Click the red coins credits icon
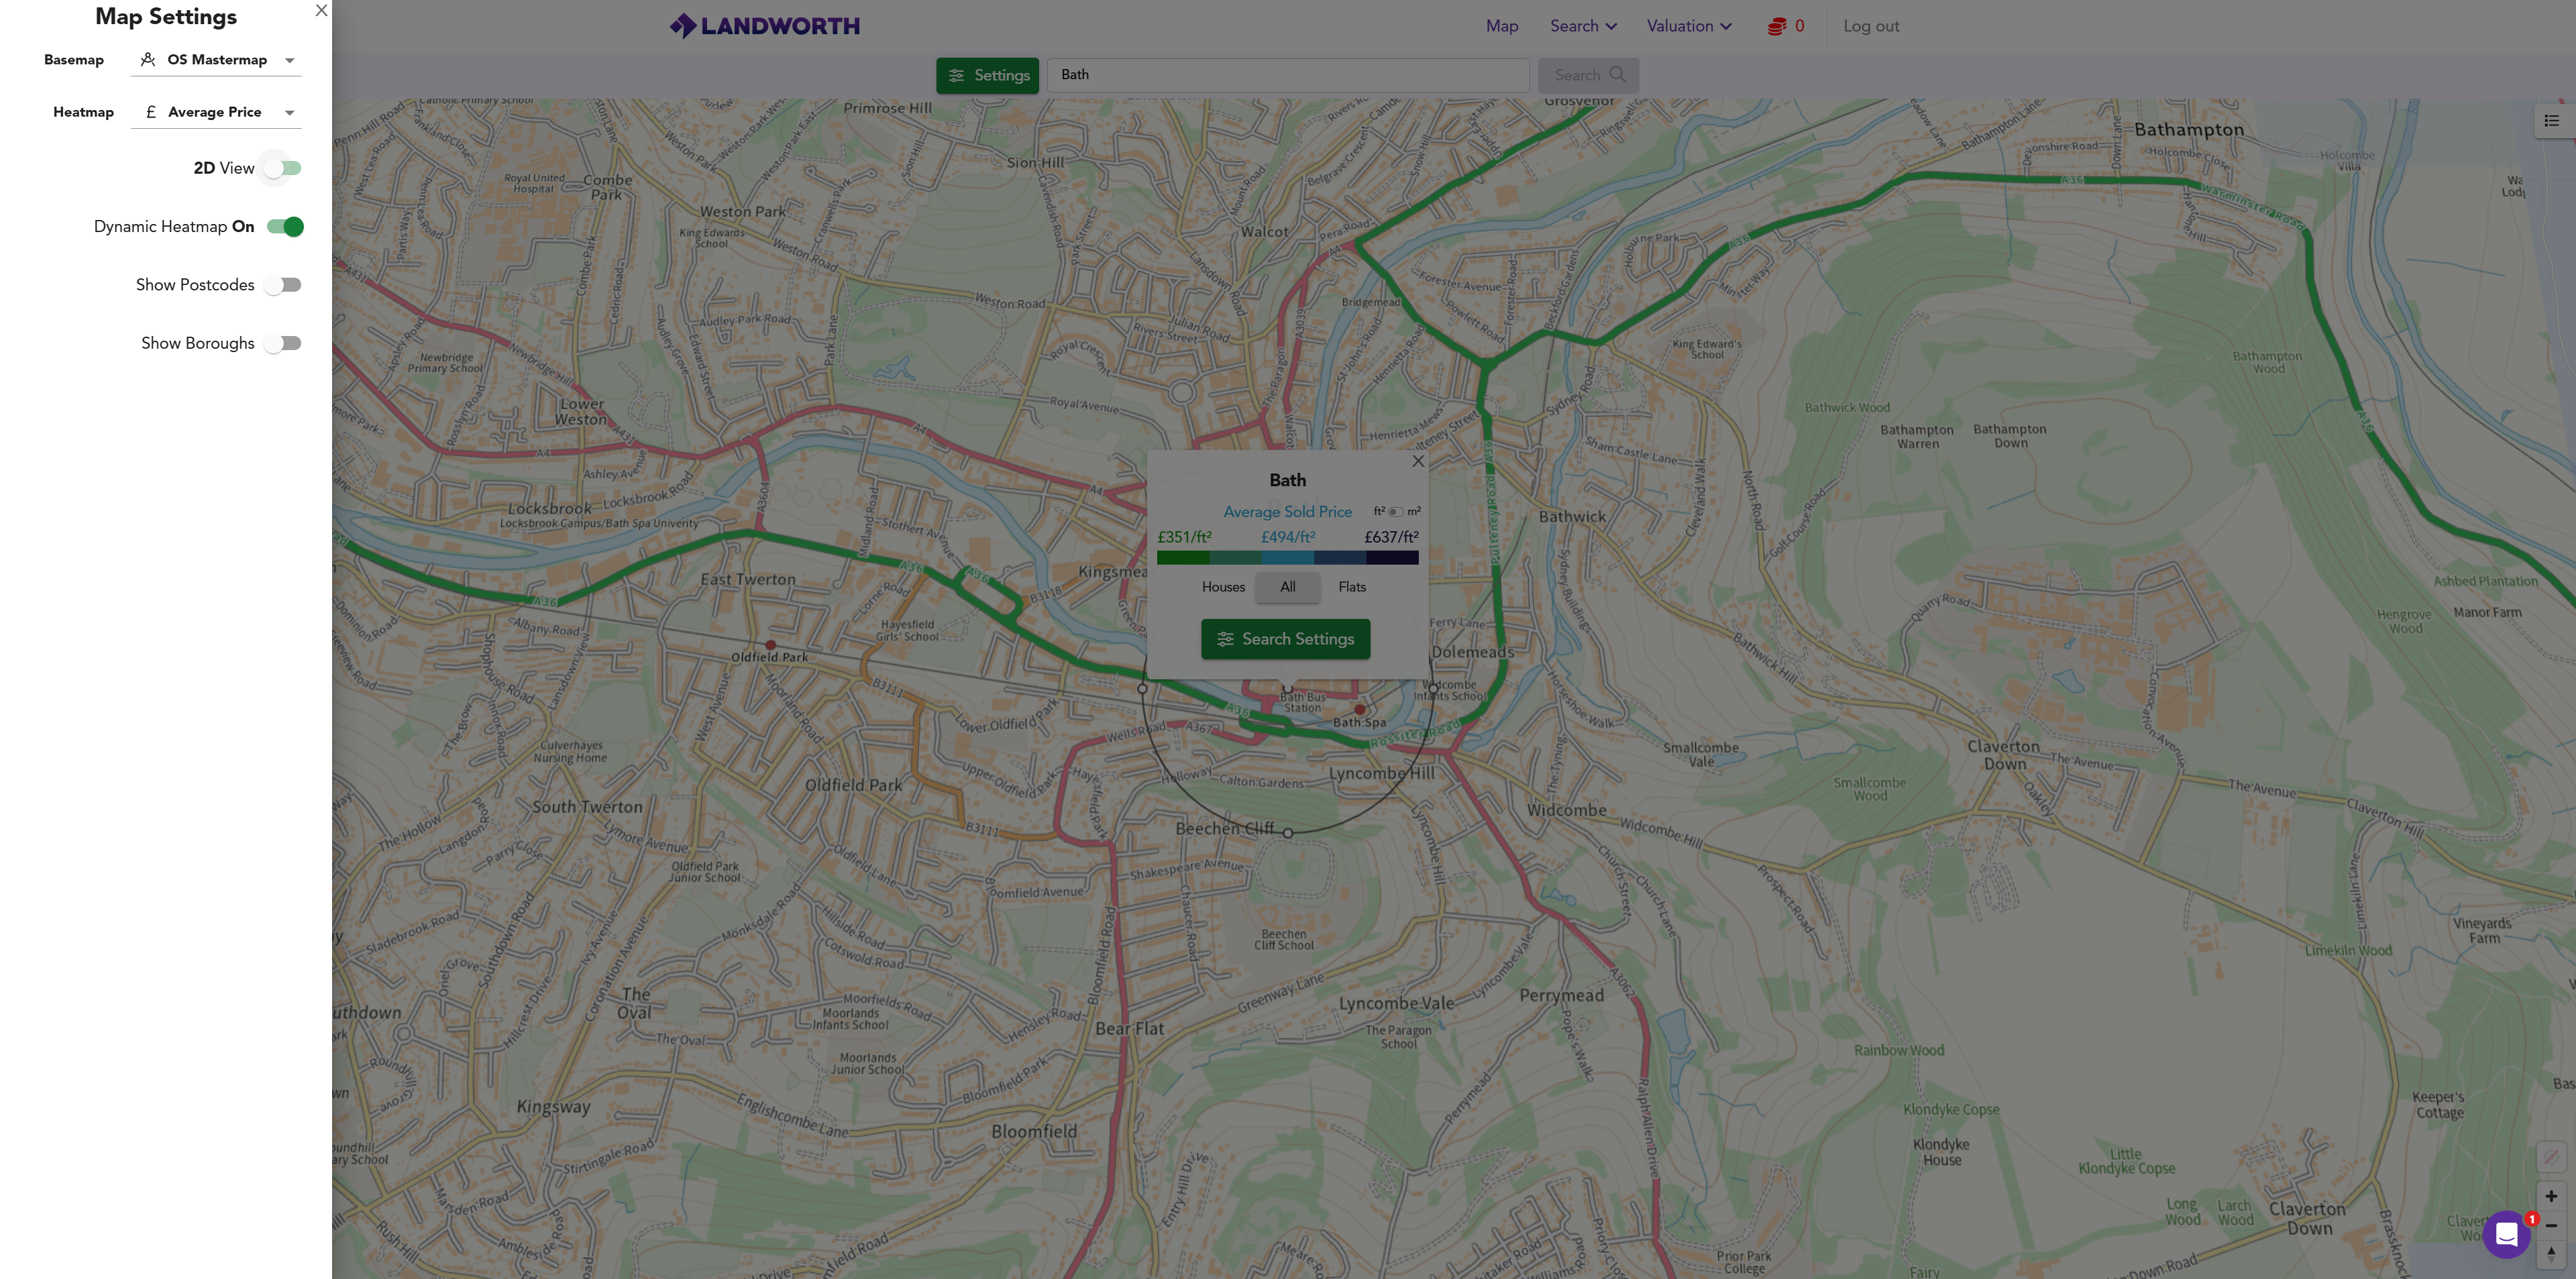The height and width of the screenshot is (1279, 2576). (1776, 26)
